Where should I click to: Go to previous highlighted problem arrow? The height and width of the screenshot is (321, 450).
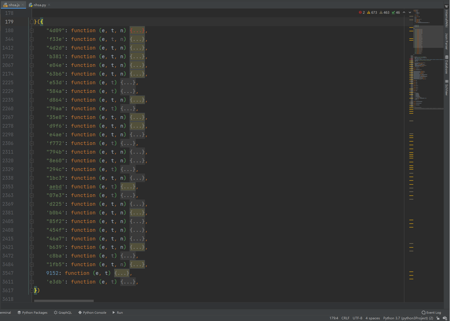pyautogui.click(x=404, y=13)
